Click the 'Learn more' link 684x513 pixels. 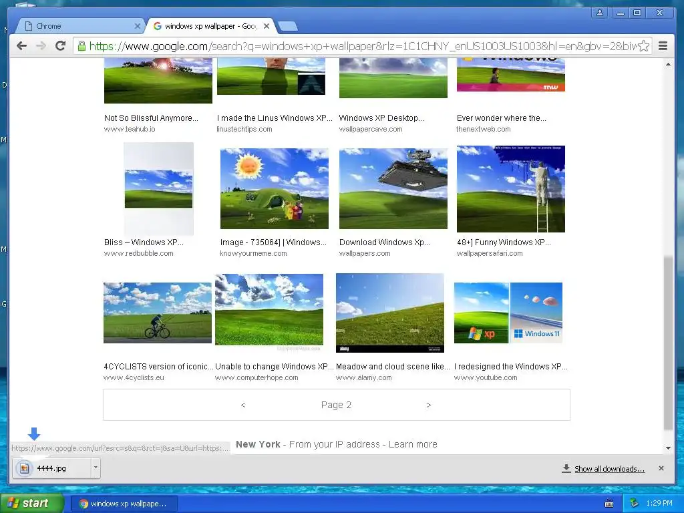[413, 444]
